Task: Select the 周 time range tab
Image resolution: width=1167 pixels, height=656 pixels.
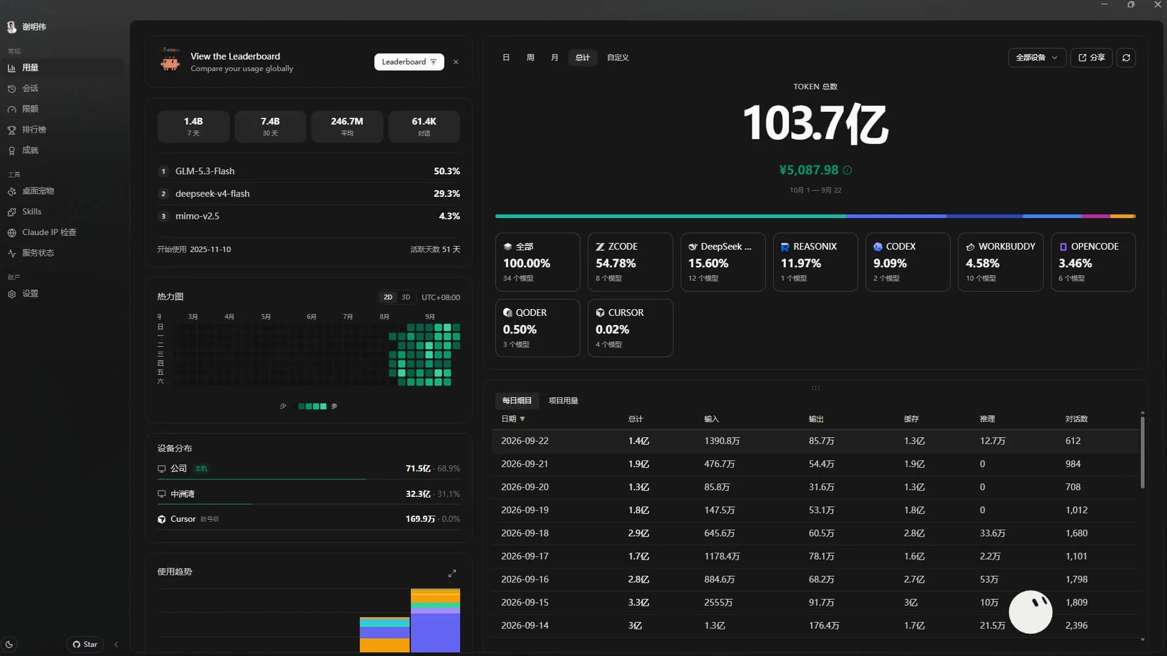Action: pos(530,58)
